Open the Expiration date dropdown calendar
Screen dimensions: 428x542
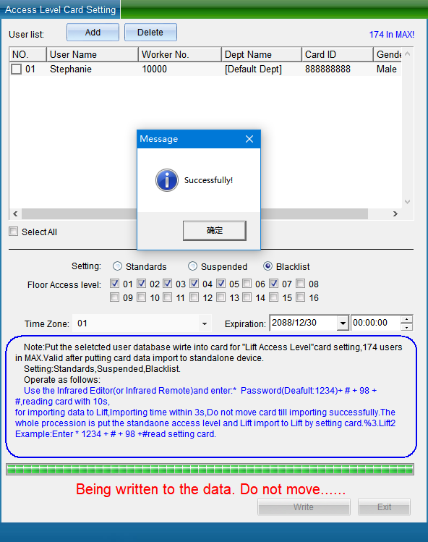(343, 323)
